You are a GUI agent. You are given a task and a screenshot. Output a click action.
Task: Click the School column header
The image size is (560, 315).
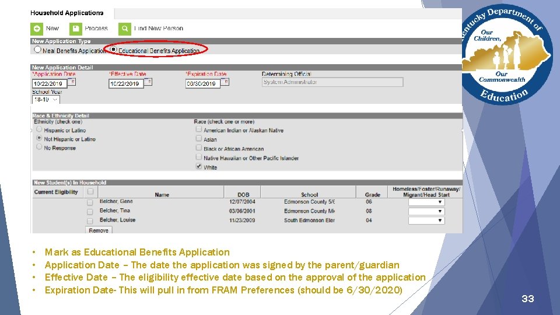309,195
